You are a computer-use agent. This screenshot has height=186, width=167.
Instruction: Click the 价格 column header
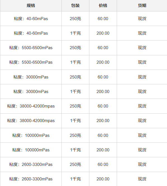[x=103, y=6]
